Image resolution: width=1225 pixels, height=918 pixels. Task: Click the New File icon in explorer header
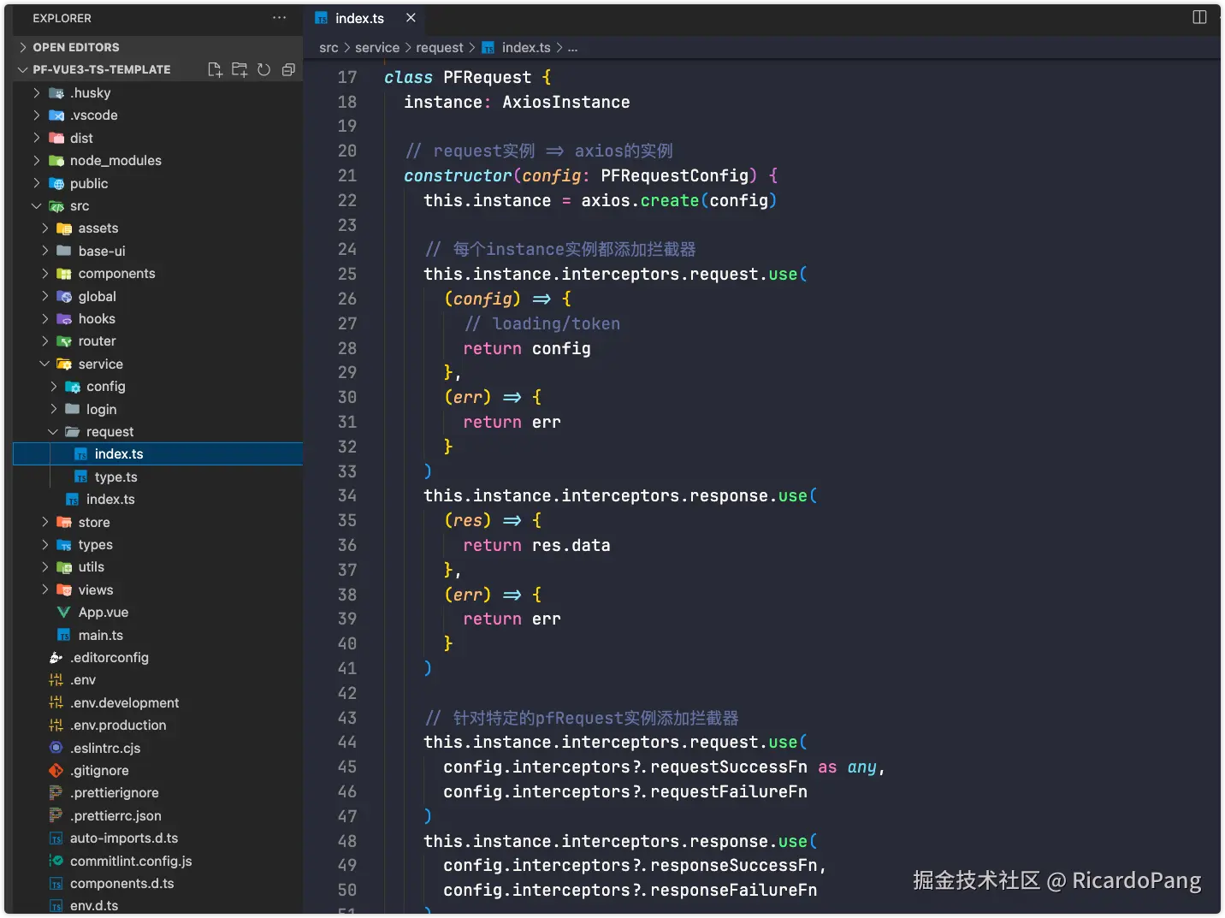click(x=215, y=69)
